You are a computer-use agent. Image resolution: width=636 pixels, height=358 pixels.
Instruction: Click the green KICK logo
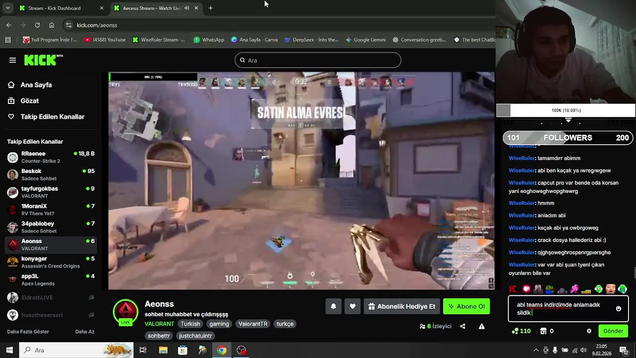coord(44,60)
